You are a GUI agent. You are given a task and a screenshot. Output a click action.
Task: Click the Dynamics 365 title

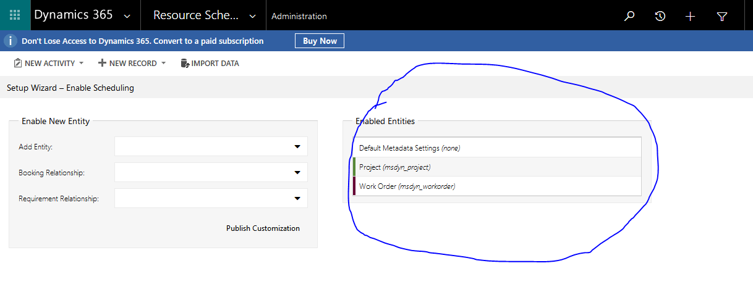(x=74, y=15)
